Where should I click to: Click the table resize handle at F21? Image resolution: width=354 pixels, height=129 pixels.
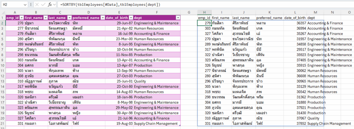[180, 125]
